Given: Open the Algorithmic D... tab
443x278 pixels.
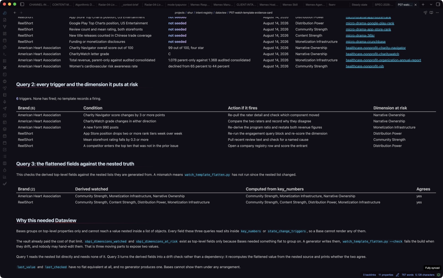Looking at the screenshot, I should pyautogui.click(x=85, y=5).
